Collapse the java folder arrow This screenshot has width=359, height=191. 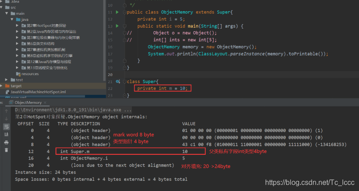(x=12, y=19)
